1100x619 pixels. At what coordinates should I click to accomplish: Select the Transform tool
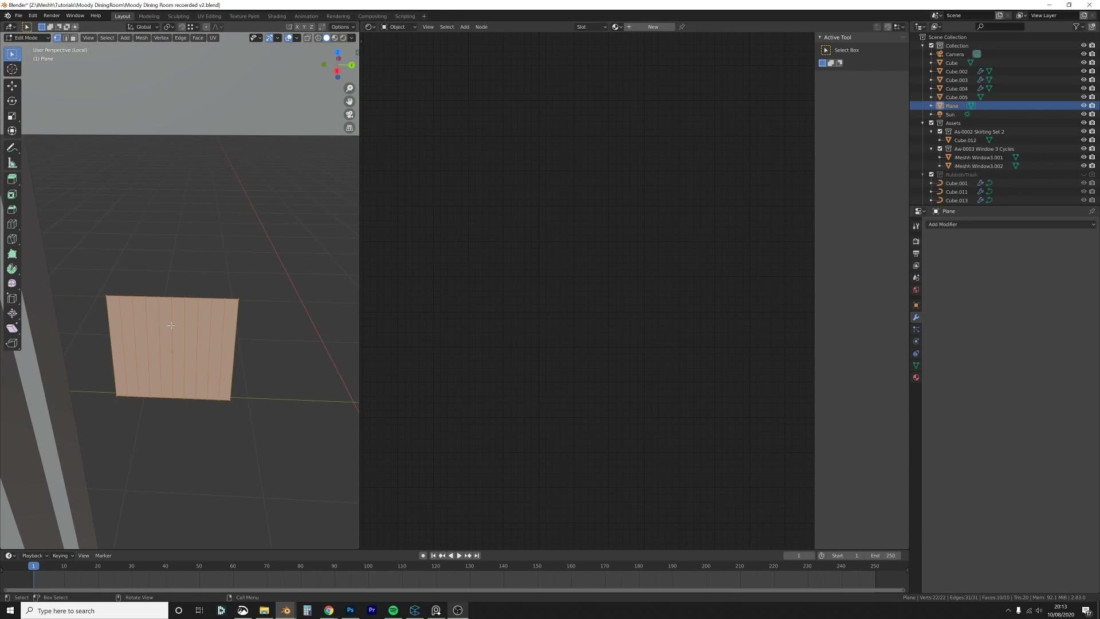(12, 131)
